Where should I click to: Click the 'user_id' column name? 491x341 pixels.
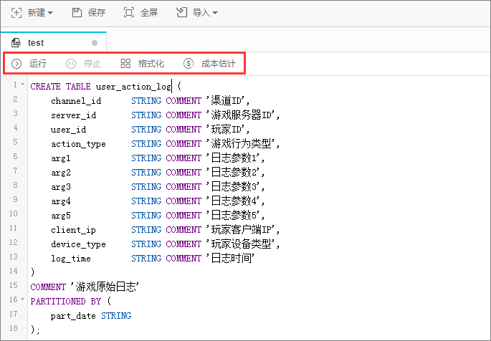[x=68, y=130]
